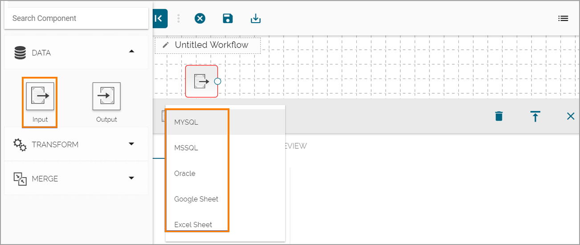The width and height of the screenshot is (580, 245).
Task: Choose MSSQL from the dropdown list
Action: (186, 148)
